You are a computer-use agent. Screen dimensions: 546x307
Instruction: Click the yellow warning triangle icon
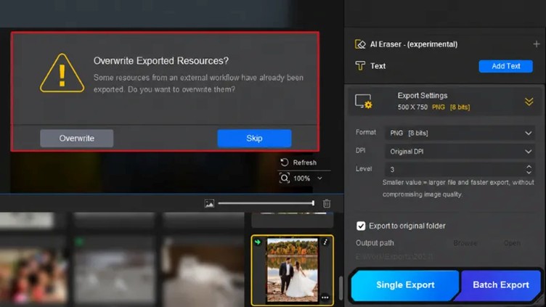pyautogui.click(x=62, y=73)
